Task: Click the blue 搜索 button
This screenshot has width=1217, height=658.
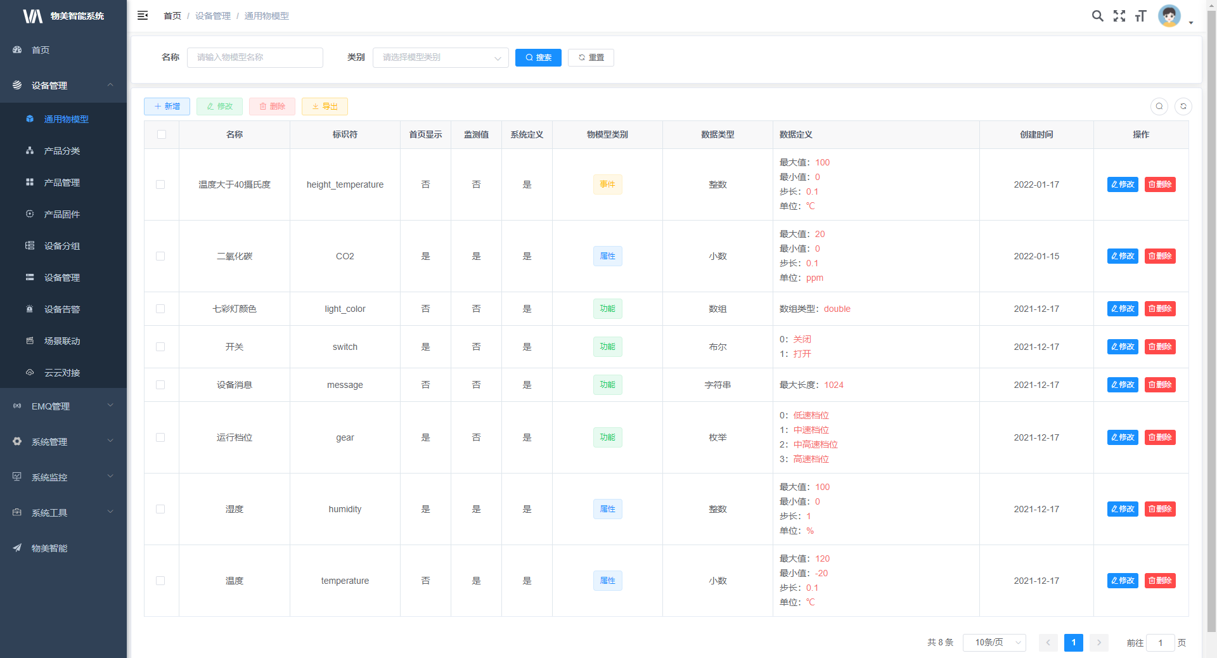Action: (538, 58)
